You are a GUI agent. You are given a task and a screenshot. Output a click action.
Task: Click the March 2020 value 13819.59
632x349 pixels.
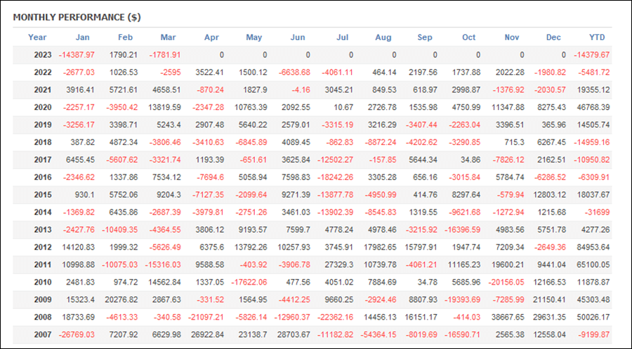click(164, 107)
